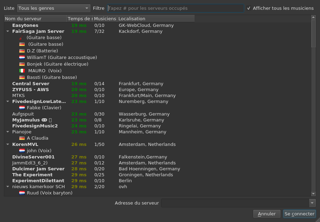Click Falkenstein,Germany location text
The image size is (320, 222).
[x=143, y=157]
